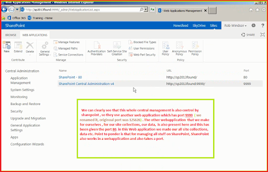Image resolution: width=268 pixels, height=172 pixels.
Task: Click the port 9999 cell
Action: coord(247,84)
